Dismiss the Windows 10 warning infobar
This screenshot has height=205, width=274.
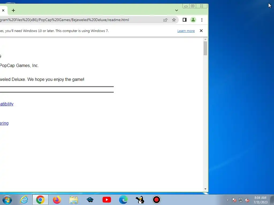tap(201, 31)
